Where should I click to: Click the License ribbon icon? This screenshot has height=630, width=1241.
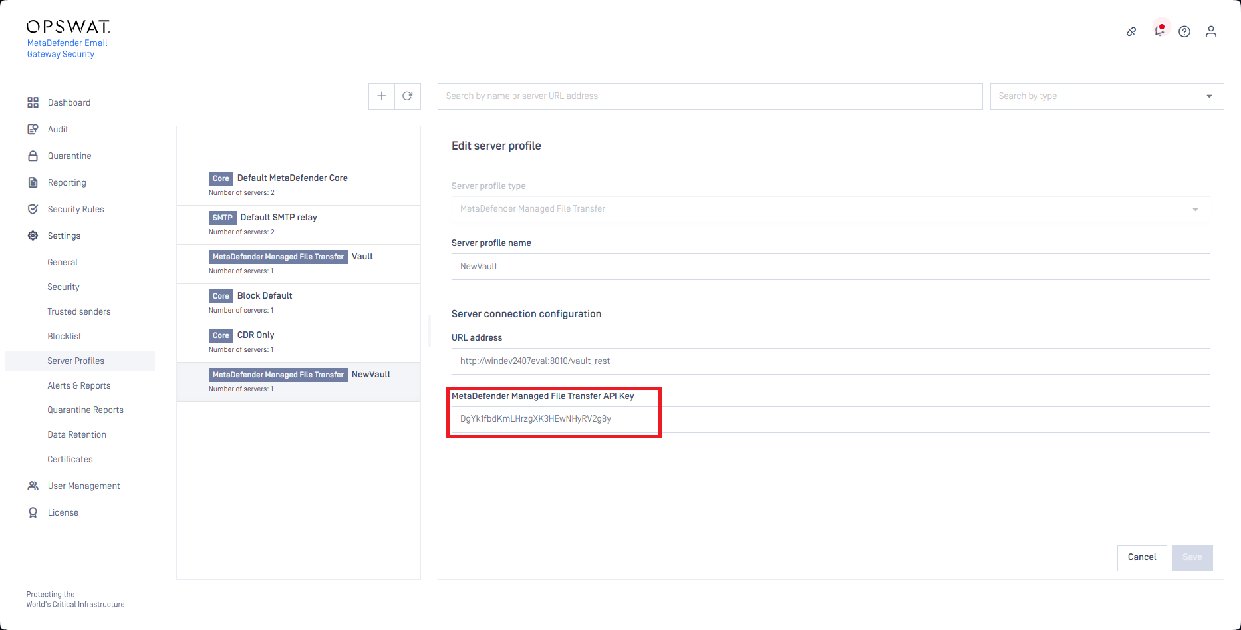pyautogui.click(x=33, y=512)
